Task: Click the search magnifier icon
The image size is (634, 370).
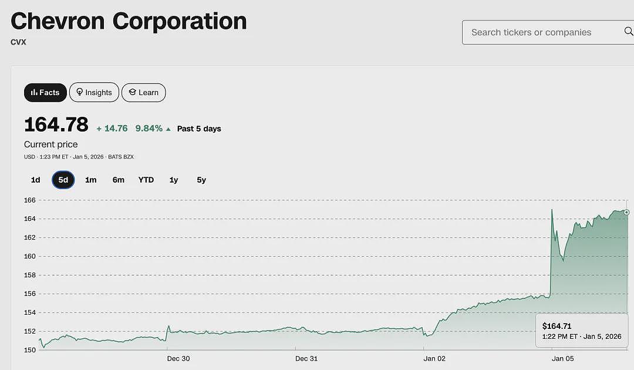Action: pos(629,32)
